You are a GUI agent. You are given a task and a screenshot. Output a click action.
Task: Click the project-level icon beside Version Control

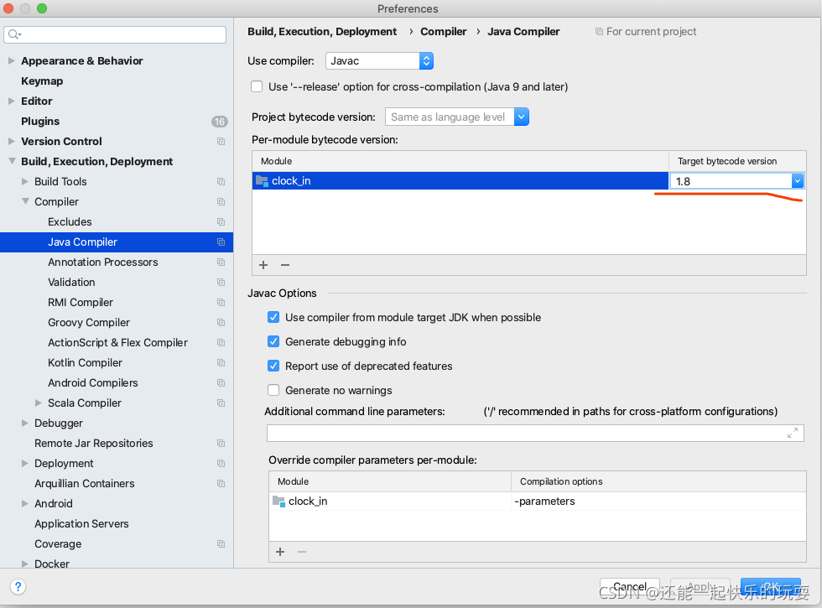[x=221, y=142]
